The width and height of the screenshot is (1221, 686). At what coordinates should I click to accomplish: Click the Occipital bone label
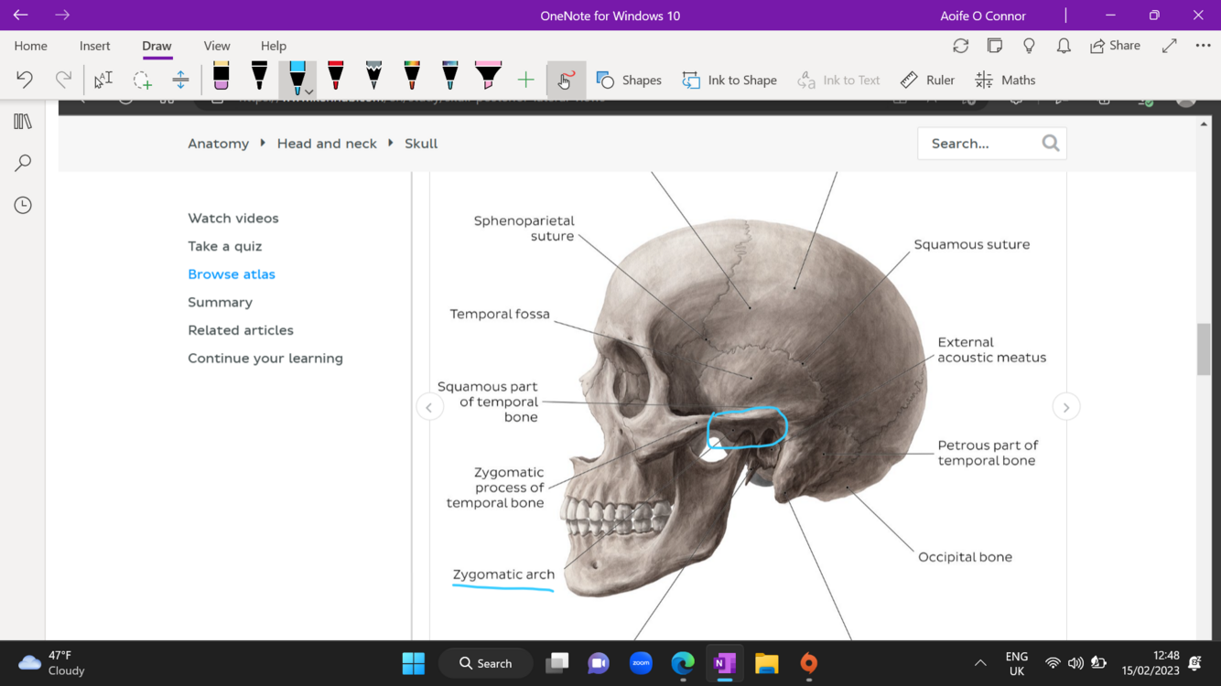[965, 557]
